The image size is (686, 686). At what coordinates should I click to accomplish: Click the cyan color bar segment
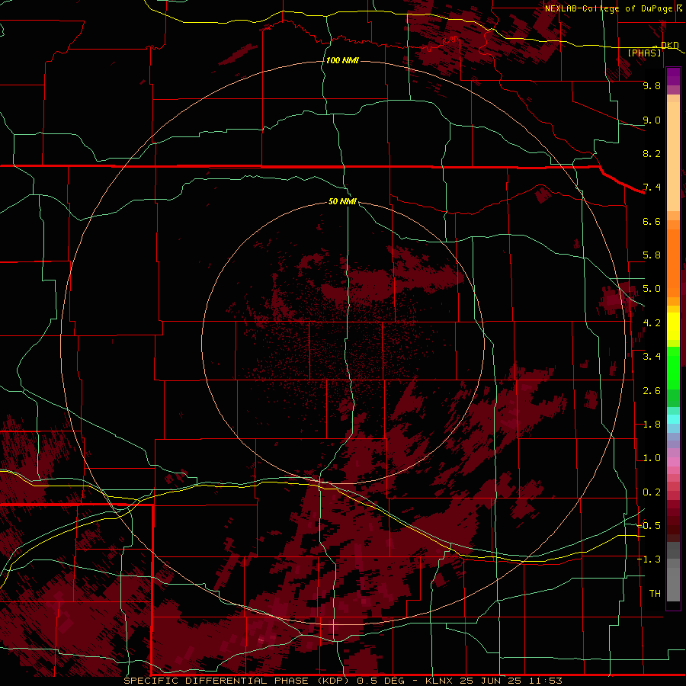point(673,418)
